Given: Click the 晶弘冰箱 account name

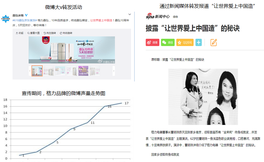Looking at the screenshot, I should [18, 15].
